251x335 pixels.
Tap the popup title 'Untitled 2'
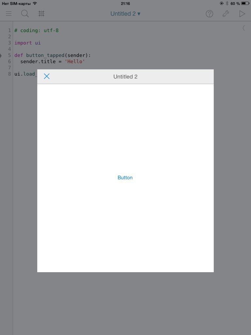[125, 77]
